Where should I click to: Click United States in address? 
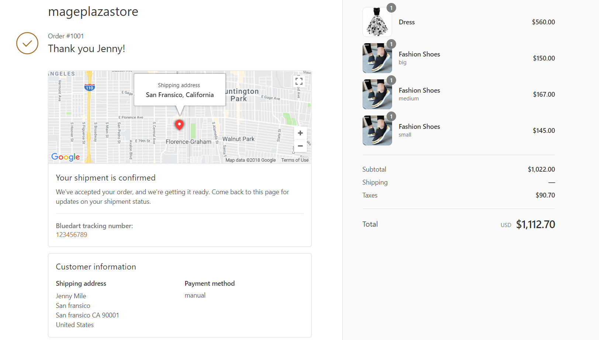(75, 325)
